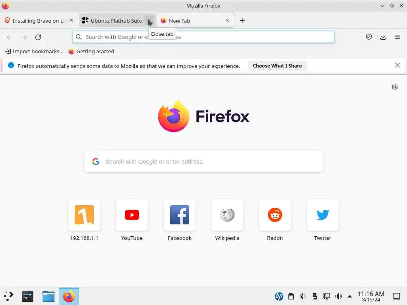Viewport: 407px width, 305px height.
Task: Click Show Desktop button in taskbar
Action: pos(397,296)
